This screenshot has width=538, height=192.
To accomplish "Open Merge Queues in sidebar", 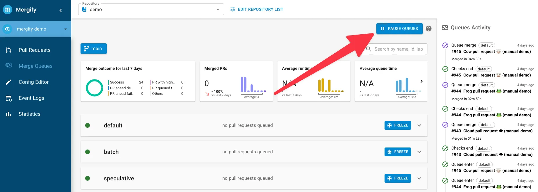I will point(36,66).
